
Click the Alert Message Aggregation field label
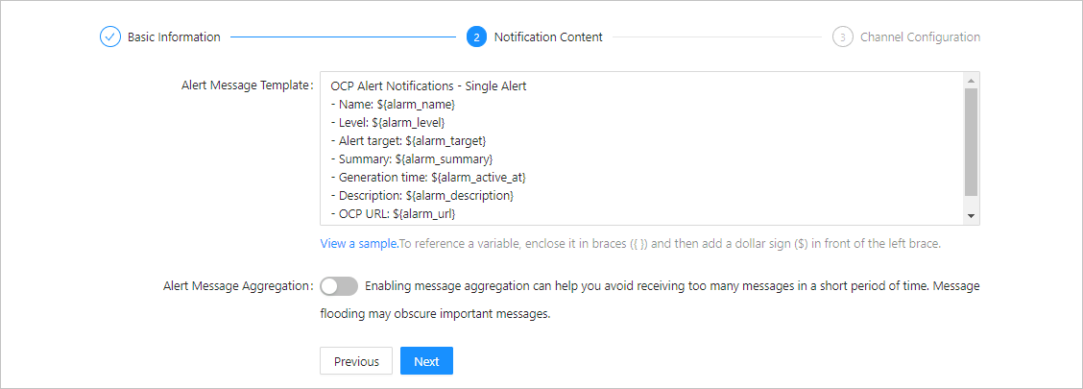coord(236,286)
